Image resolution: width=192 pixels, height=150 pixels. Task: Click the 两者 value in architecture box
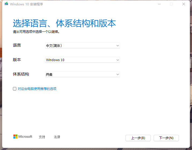[x=49, y=74]
